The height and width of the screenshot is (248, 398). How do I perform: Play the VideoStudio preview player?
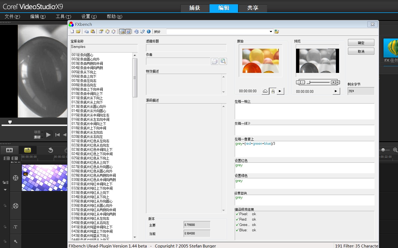click(48, 135)
